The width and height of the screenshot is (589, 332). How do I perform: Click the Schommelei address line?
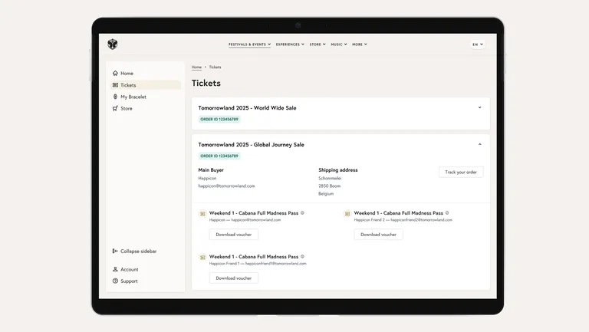[330, 179]
